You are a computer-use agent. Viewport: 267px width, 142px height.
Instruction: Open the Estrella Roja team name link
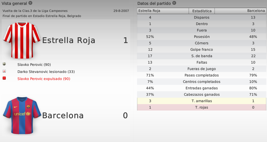pyautogui.click(x=69, y=40)
